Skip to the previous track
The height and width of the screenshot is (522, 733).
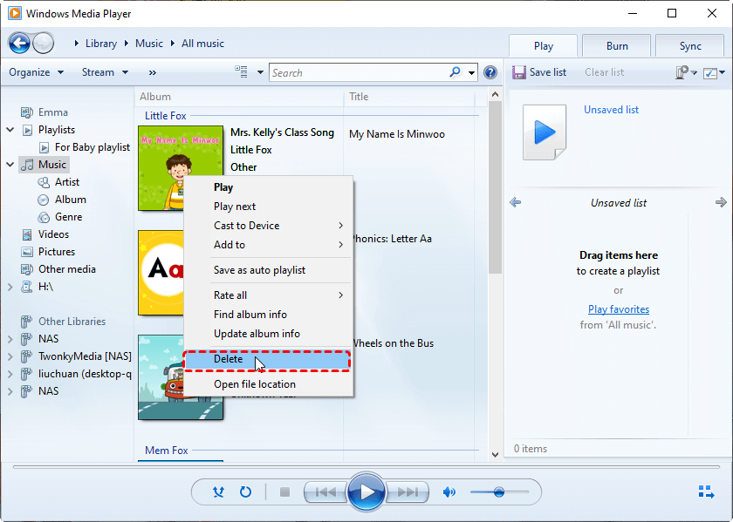coord(325,492)
